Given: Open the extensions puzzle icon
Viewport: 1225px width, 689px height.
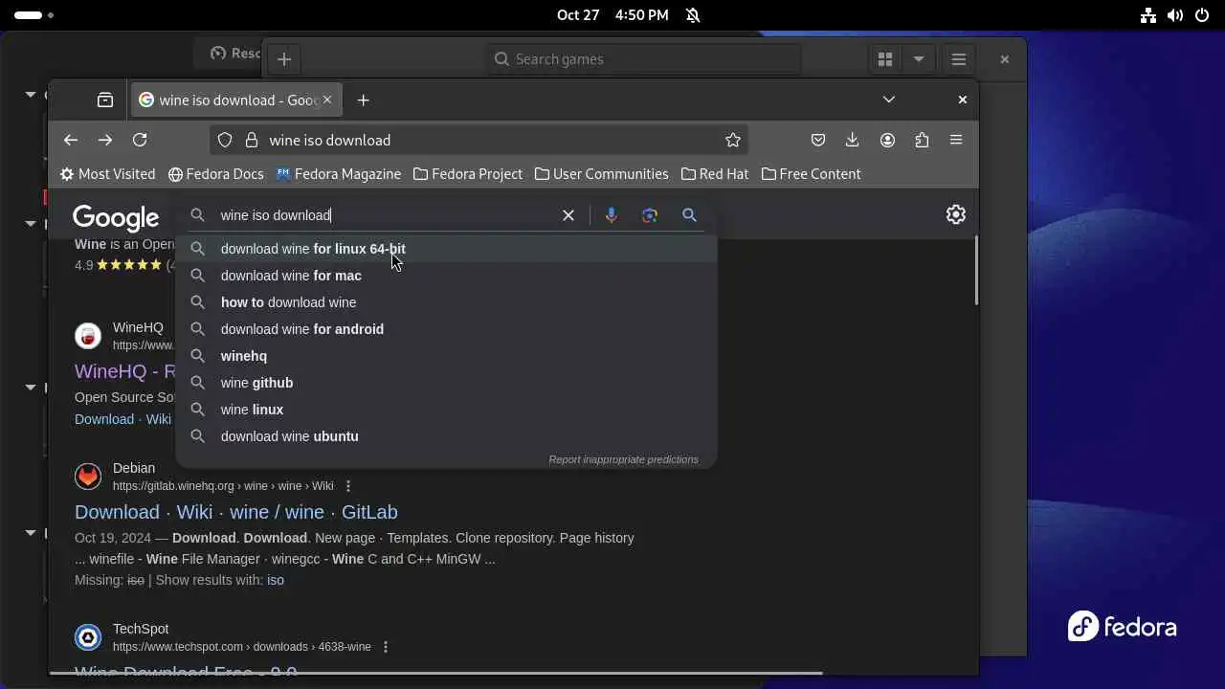Looking at the screenshot, I should point(922,140).
